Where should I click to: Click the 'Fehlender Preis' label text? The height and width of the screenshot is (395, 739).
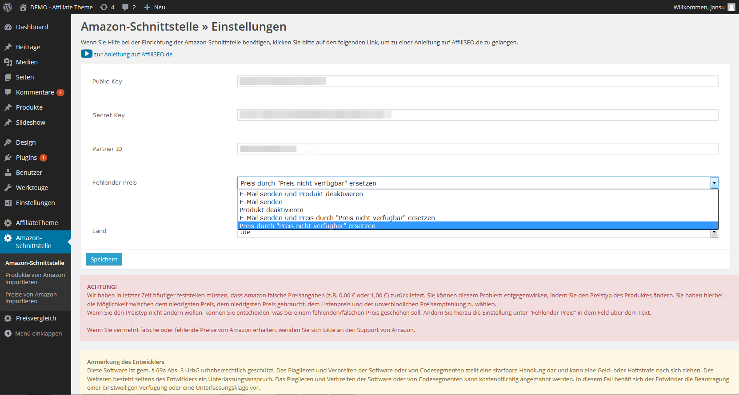coord(115,182)
